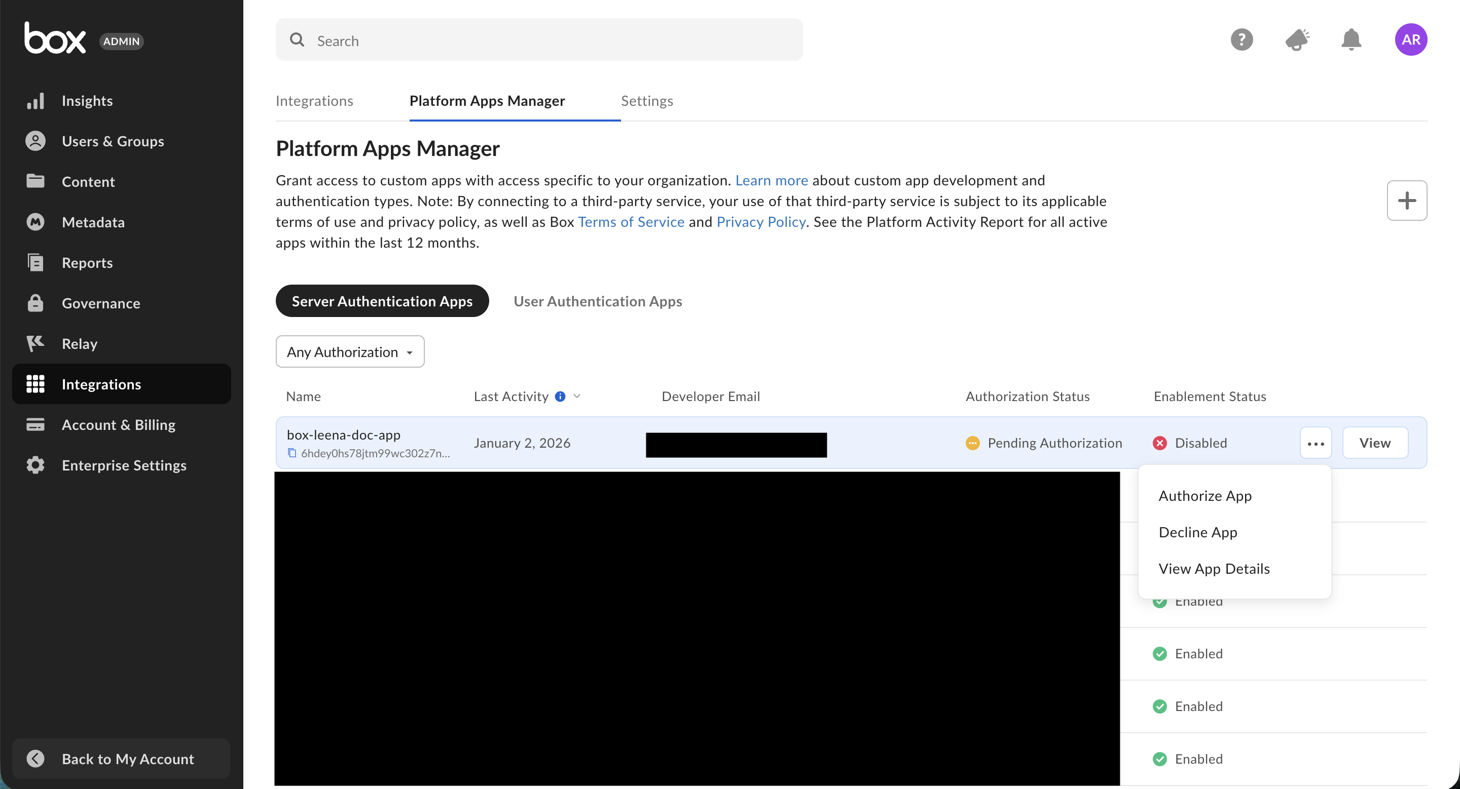This screenshot has height=789, width=1460.
Task: Choose Decline App from the menu
Action: (x=1197, y=532)
